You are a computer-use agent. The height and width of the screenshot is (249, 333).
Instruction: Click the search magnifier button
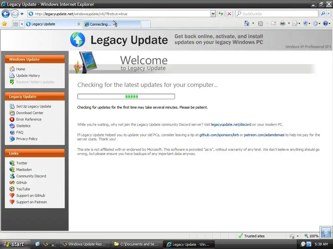coord(323,14)
